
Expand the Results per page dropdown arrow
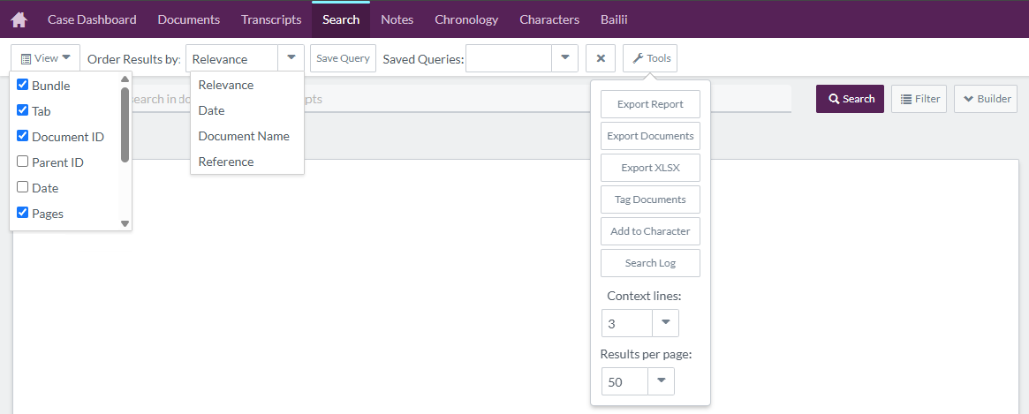click(x=662, y=381)
